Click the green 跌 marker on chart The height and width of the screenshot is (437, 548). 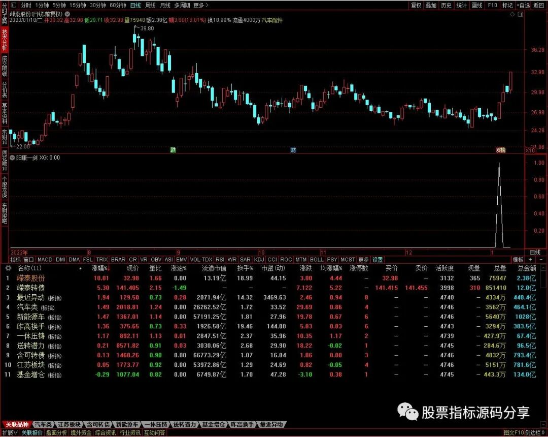coord(173,150)
